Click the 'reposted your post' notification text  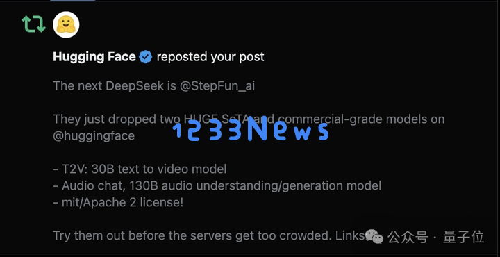tap(210, 57)
